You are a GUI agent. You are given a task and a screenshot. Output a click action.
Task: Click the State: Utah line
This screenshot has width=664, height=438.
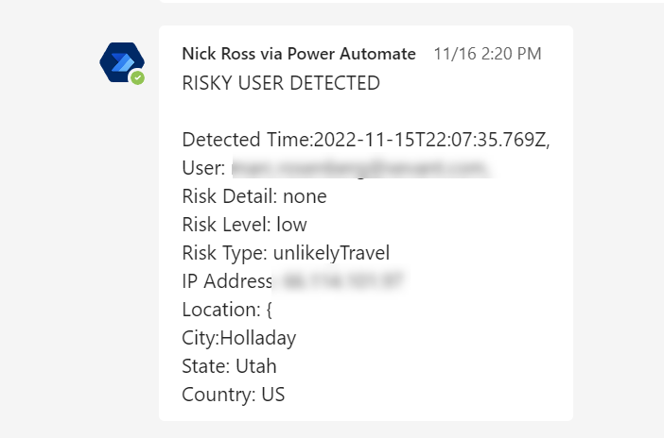tap(229, 366)
